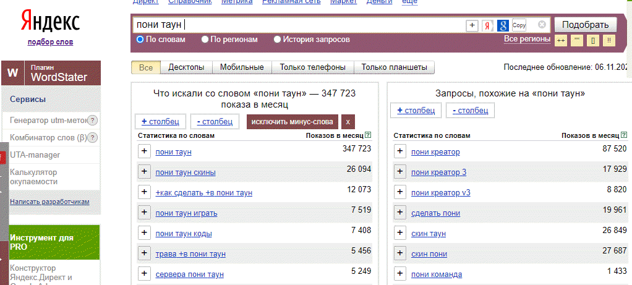Image resolution: width=632 pixels, height=285 pixels.
Task: Open 'UTA-manager' service
Action: click(35, 155)
